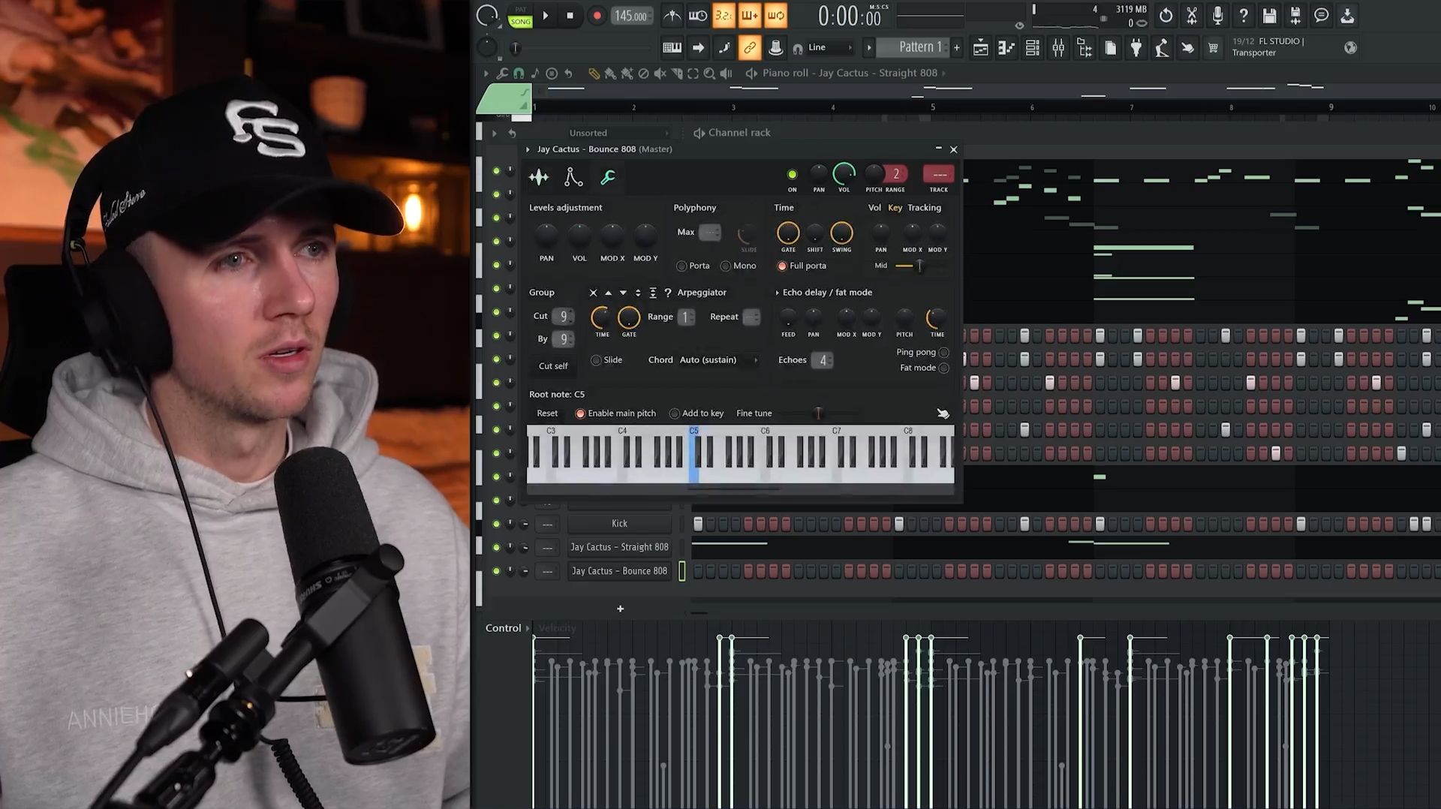This screenshot has width=1441, height=809.
Task: Open the Channel rack view icon
Action: click(1033, 48)
